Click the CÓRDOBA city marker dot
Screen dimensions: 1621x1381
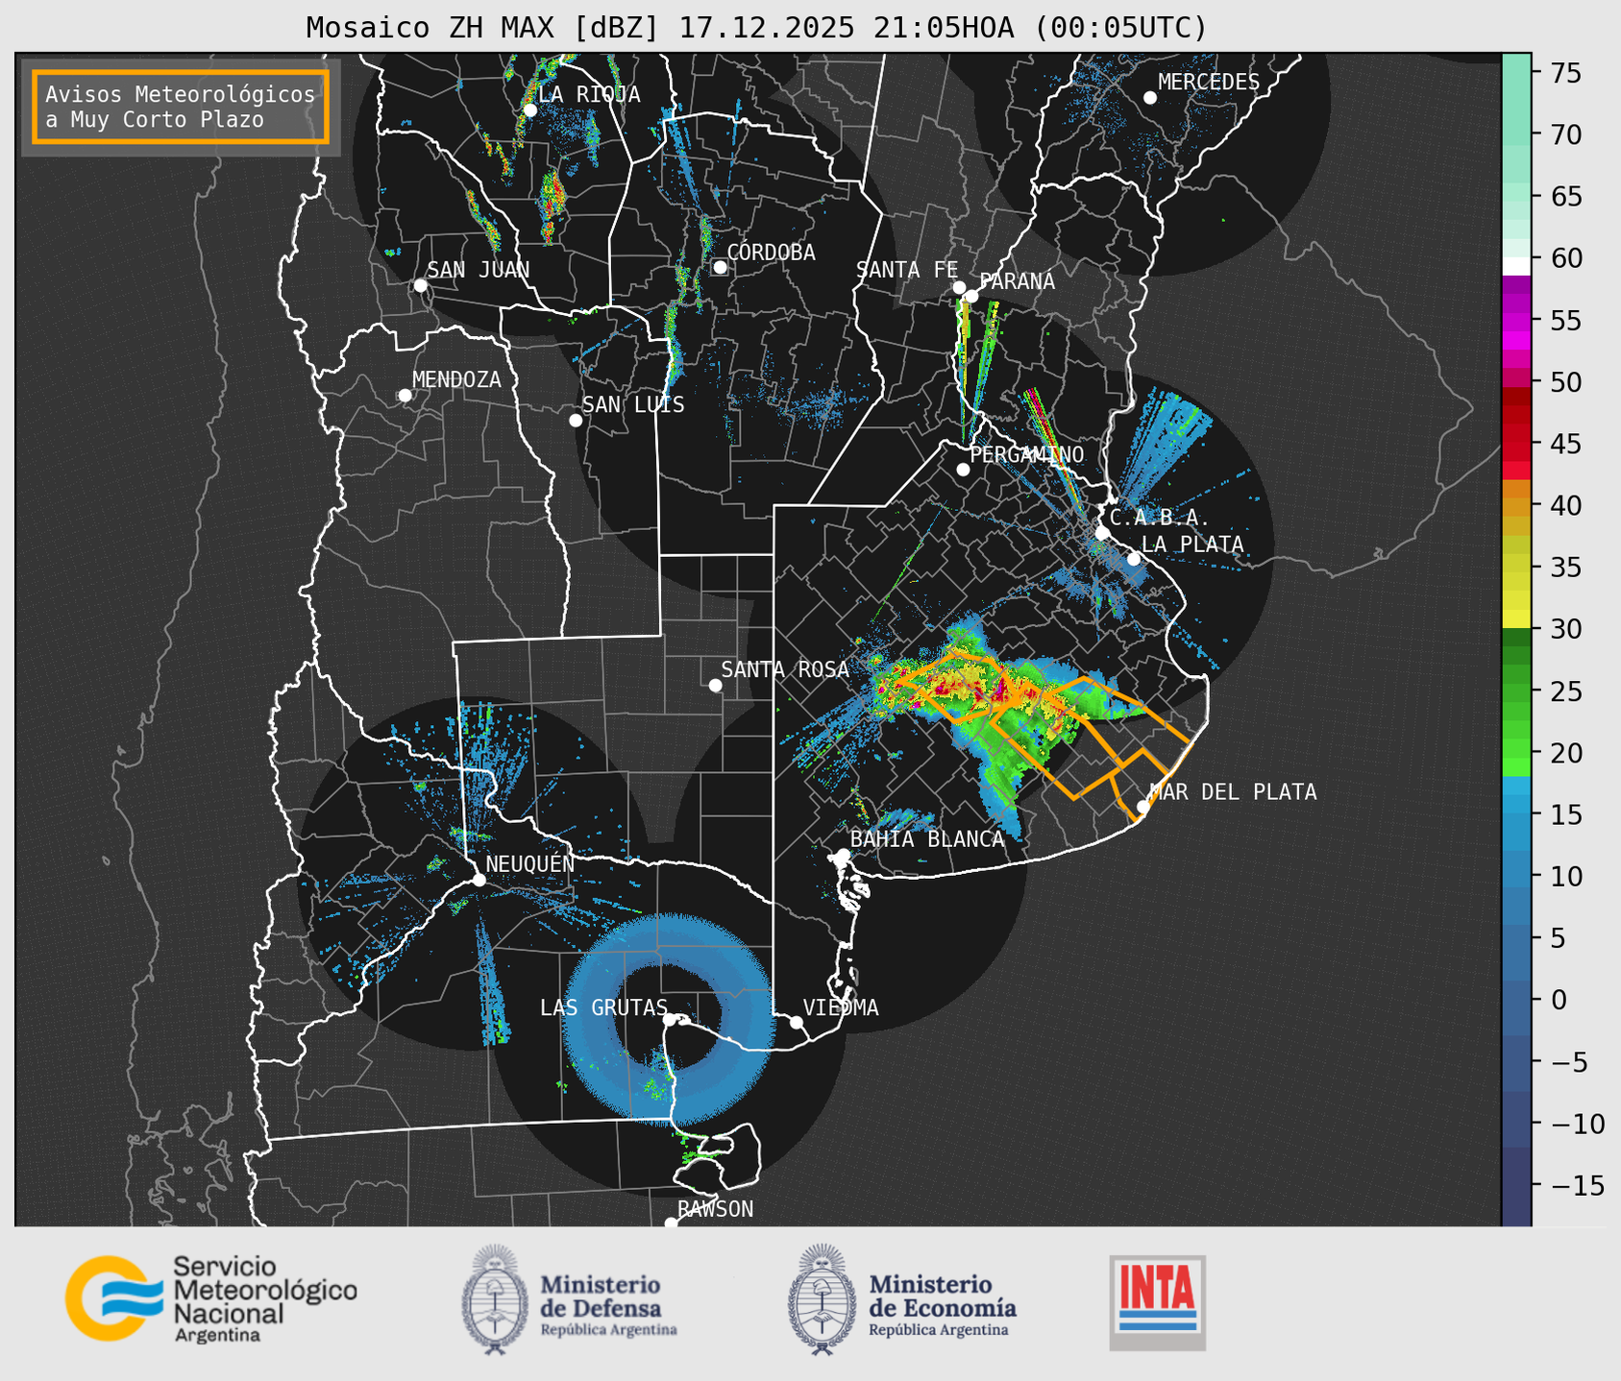(x=720, y=267)
